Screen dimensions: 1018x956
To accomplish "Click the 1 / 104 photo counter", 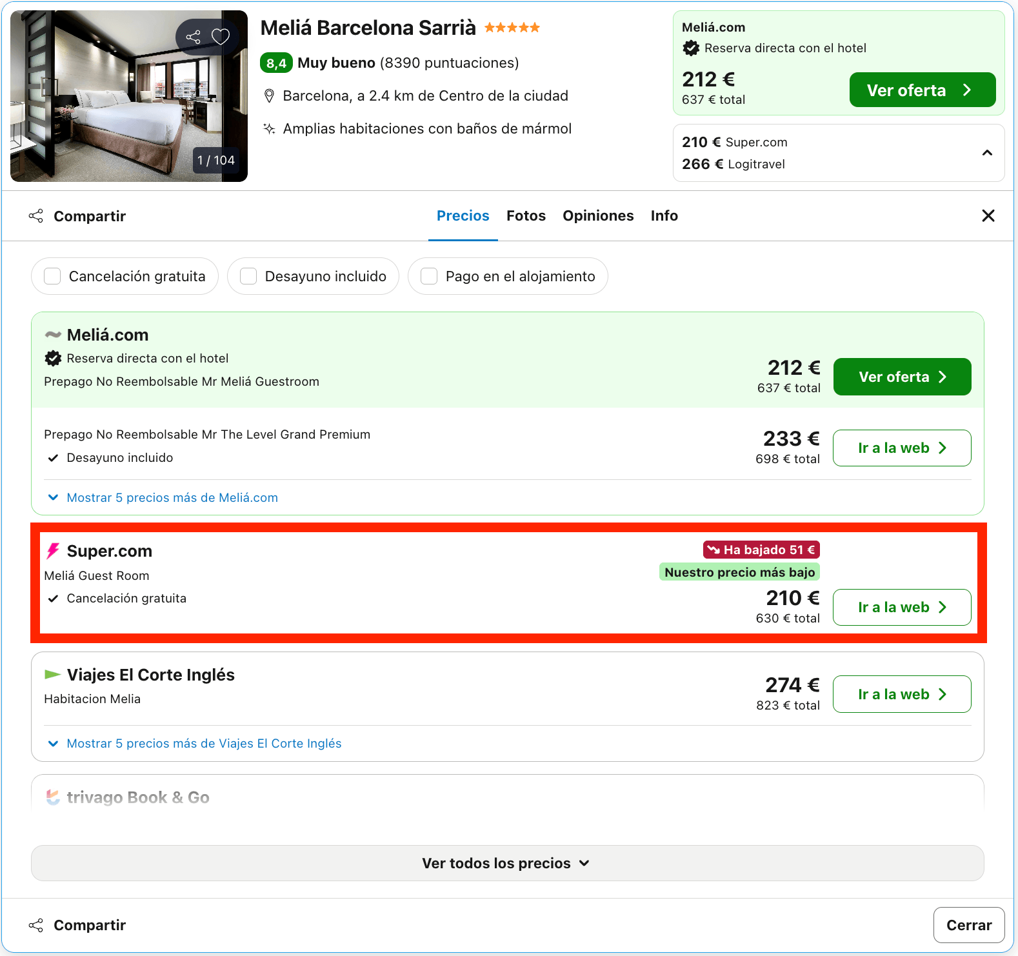I will coord(216,160).
